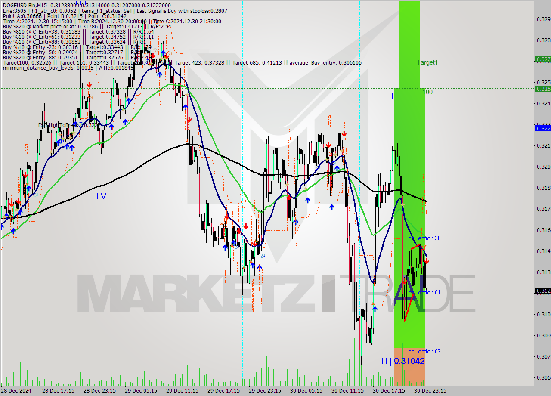Screen dimensions: 551x396
Task: Click the 0.320 price axis label
Action: pos(544,167)
